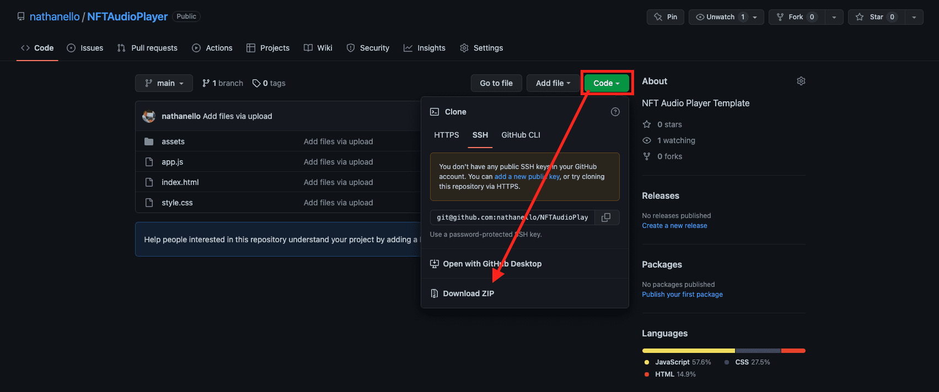Open the Pull requests tab
This screenshot has height=392, width=939.
point(147,48)
